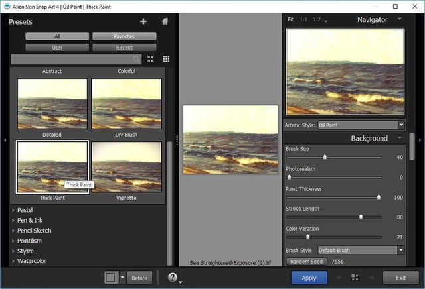Viewport: 425px width, 289px height.
Task: Expand the Pencil Sketch preset category
Action: (x=34, y=231)
